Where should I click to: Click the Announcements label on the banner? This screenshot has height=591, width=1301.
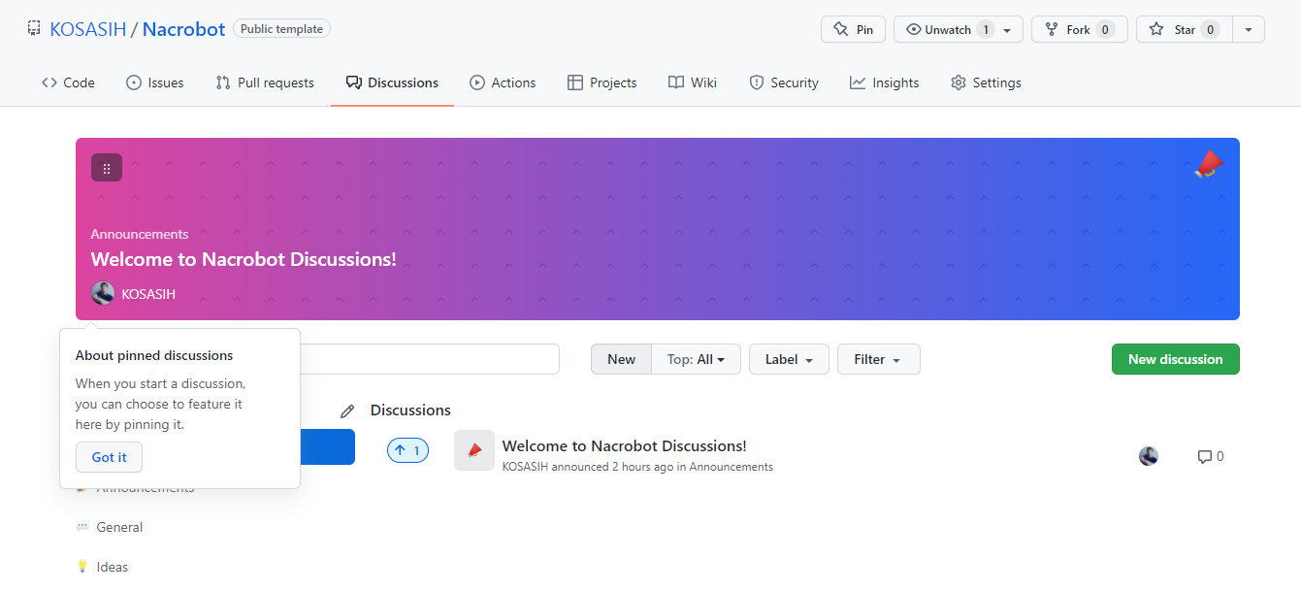tap(140, 234)
